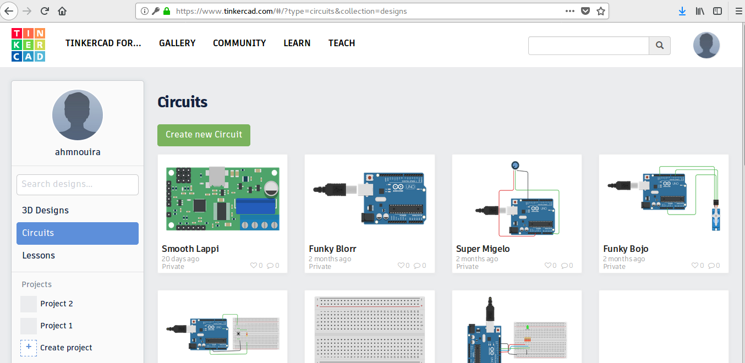
Task: Go back with the browser back arrow
Action: pos(9,10)
